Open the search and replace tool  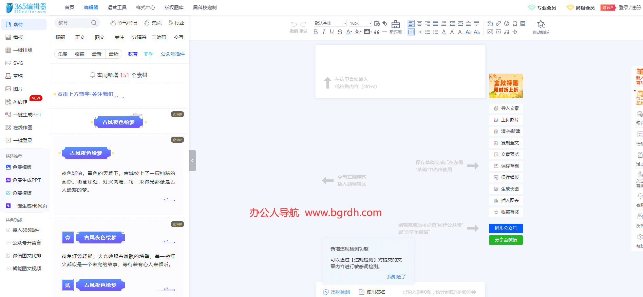[x=490, y=23]
